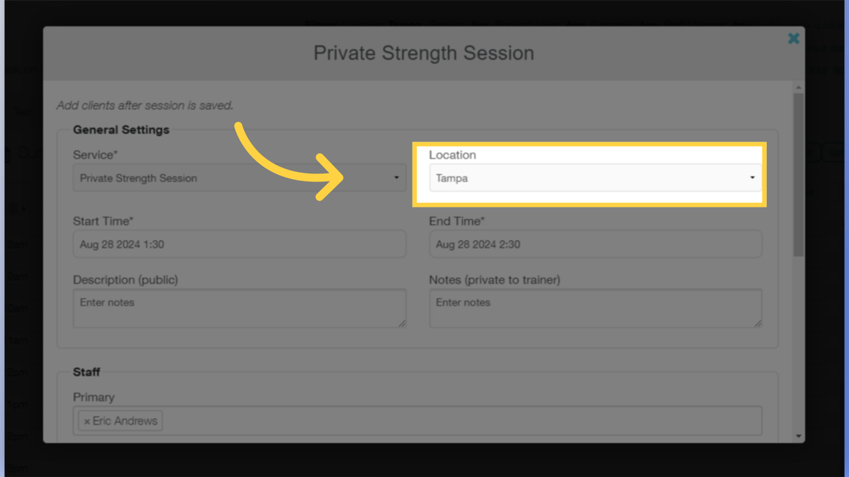The width and height of the screenshot is (849, 477).
Task: Click the Notes box resize grip icon
Action: (758, 324)
